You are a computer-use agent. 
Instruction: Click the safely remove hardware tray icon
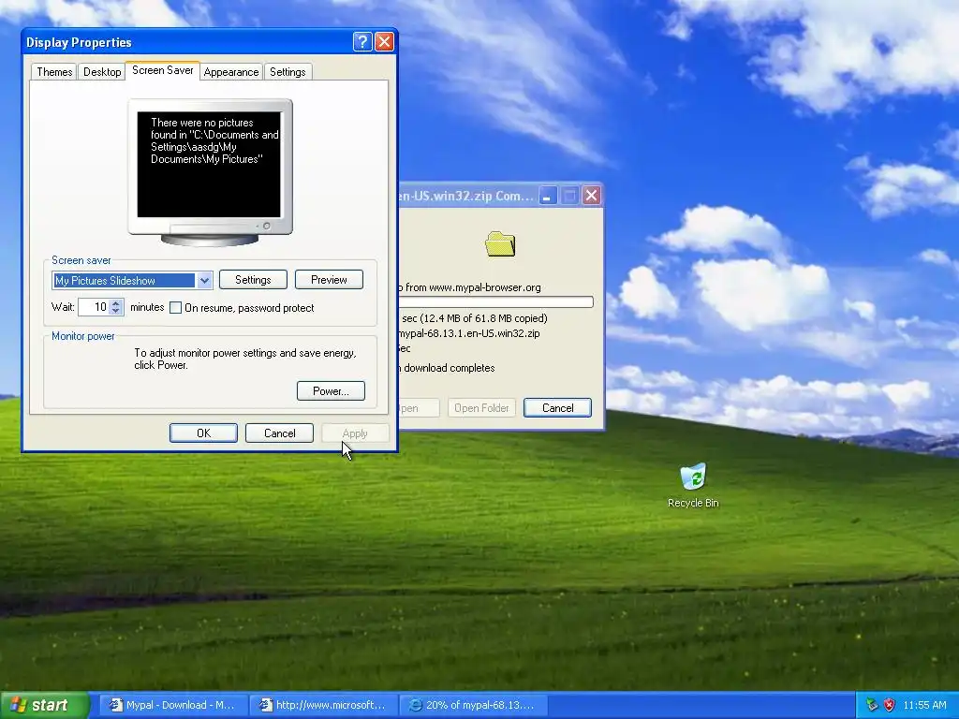pos(872,705)
